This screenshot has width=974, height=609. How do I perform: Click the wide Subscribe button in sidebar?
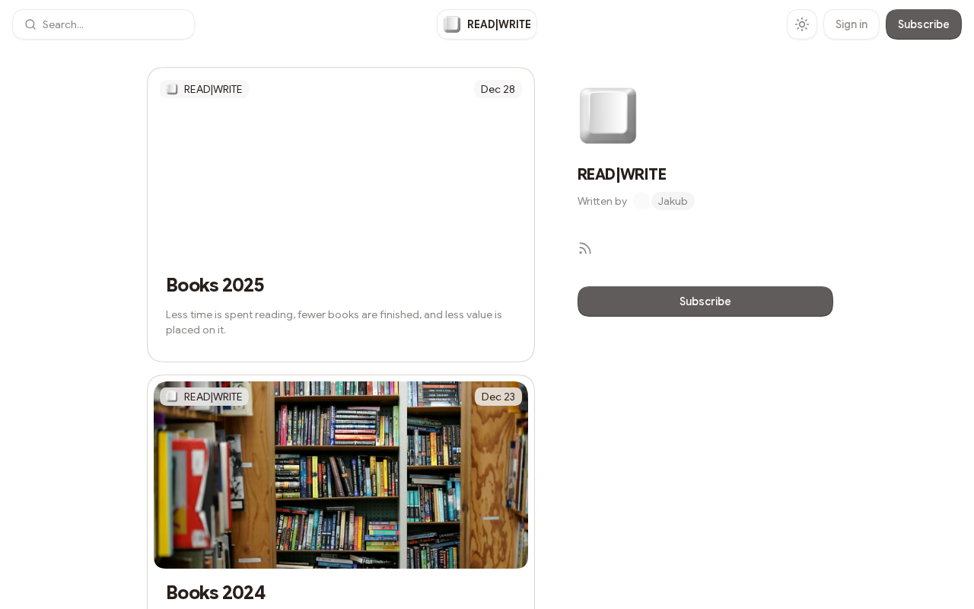(x=705, y=301)
